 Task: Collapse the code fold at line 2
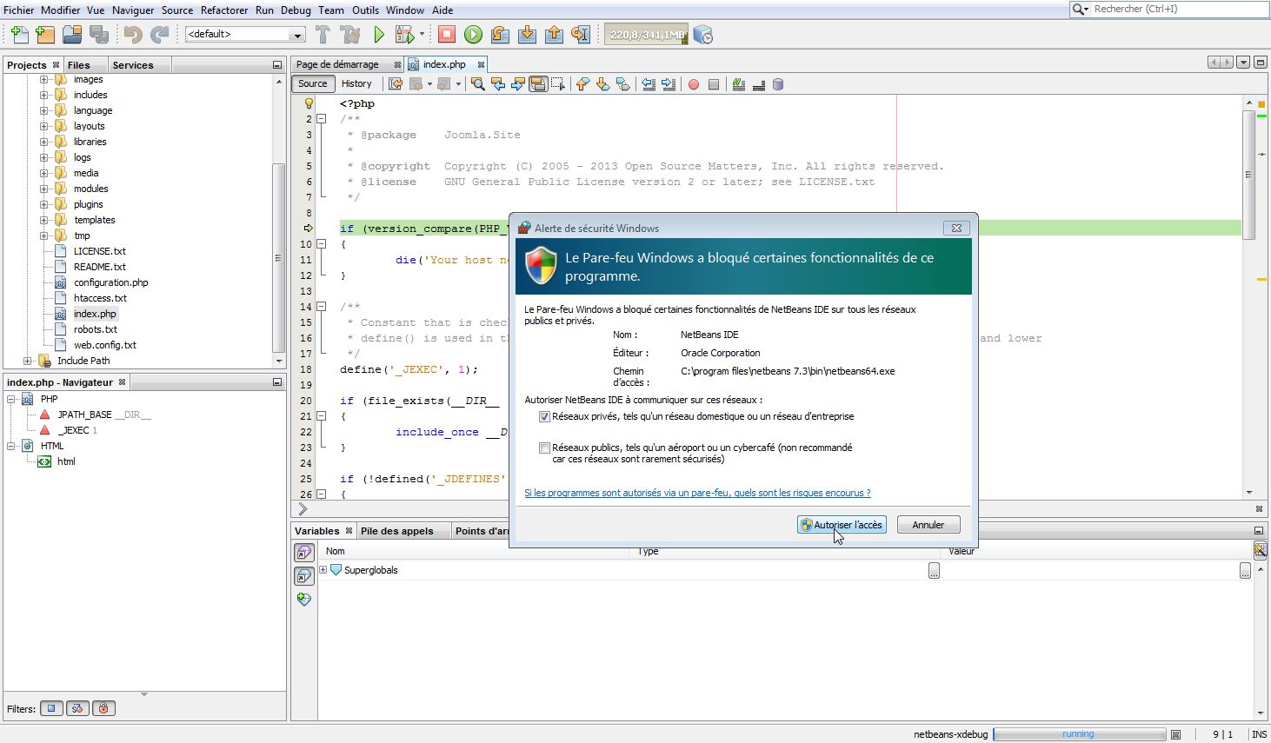pos(321,119)
